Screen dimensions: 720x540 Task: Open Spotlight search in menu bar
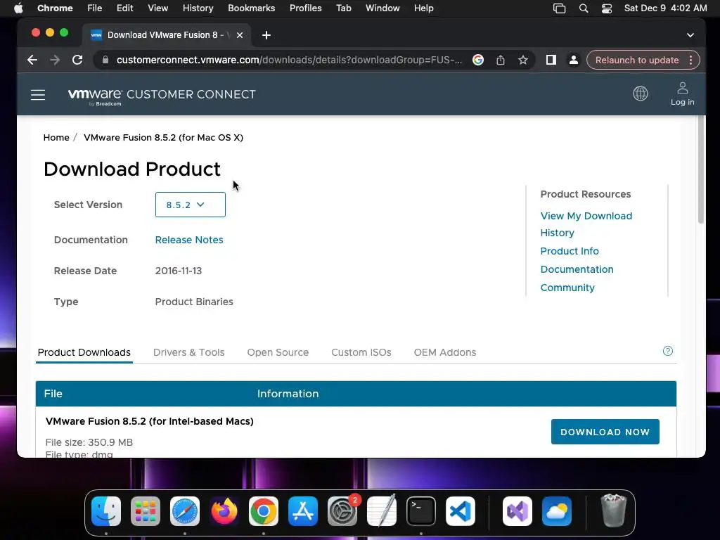(x=583, y=8)
